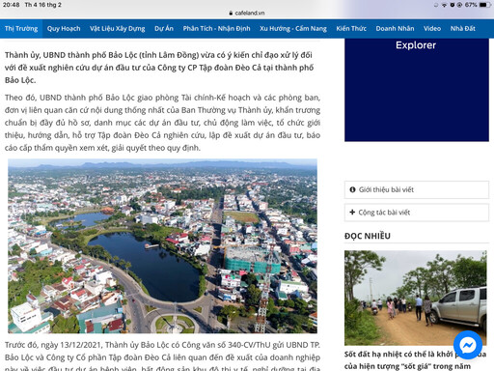
Task: Open Phân Tích - Nhận Định menu
Action: click(x=216, y=29)
